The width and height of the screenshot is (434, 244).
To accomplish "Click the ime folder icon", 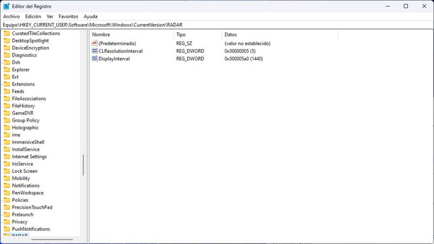I will coord(7,135).
